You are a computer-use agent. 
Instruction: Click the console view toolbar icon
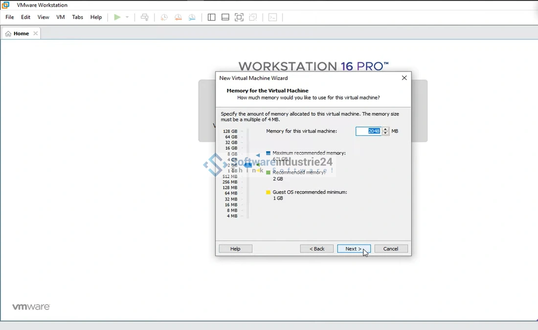273,17
